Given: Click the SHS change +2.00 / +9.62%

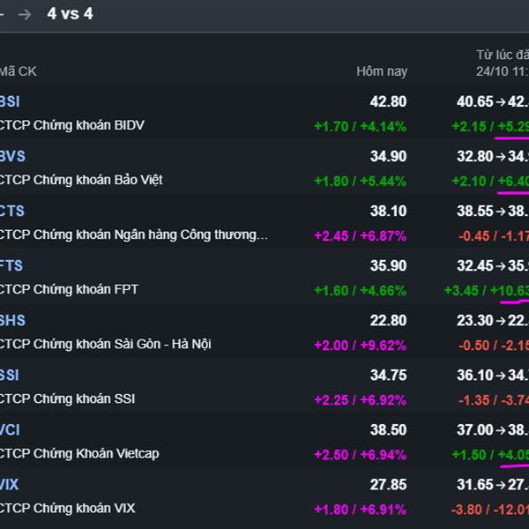Looking at the screenshot, I should click(x=360, y=345).
